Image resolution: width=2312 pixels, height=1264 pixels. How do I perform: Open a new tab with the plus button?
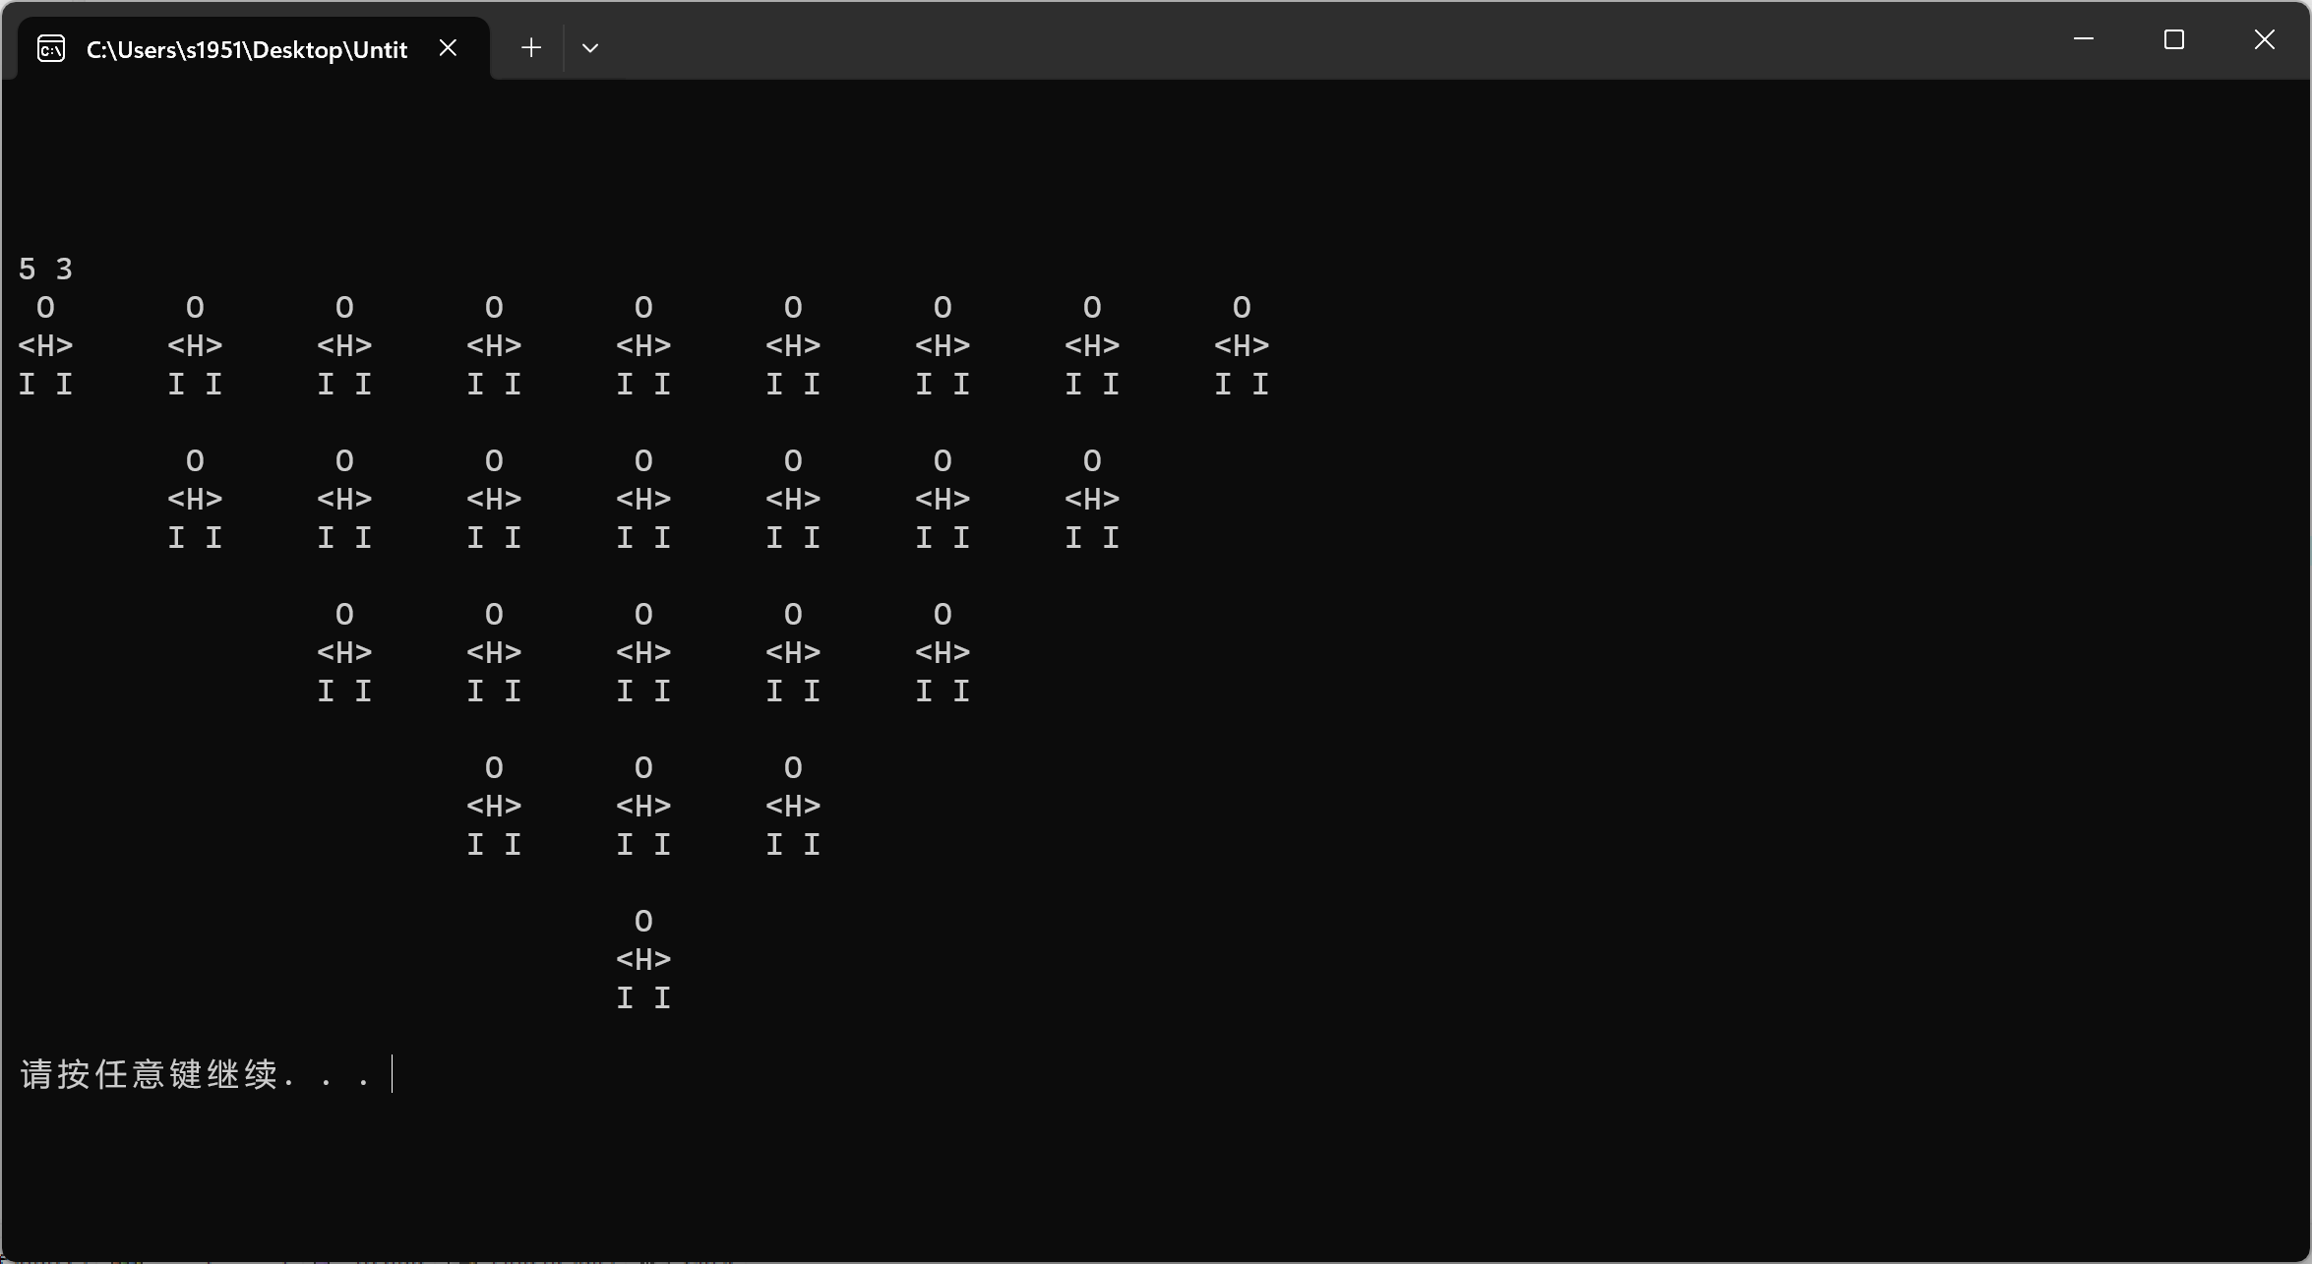click(531, 47)
